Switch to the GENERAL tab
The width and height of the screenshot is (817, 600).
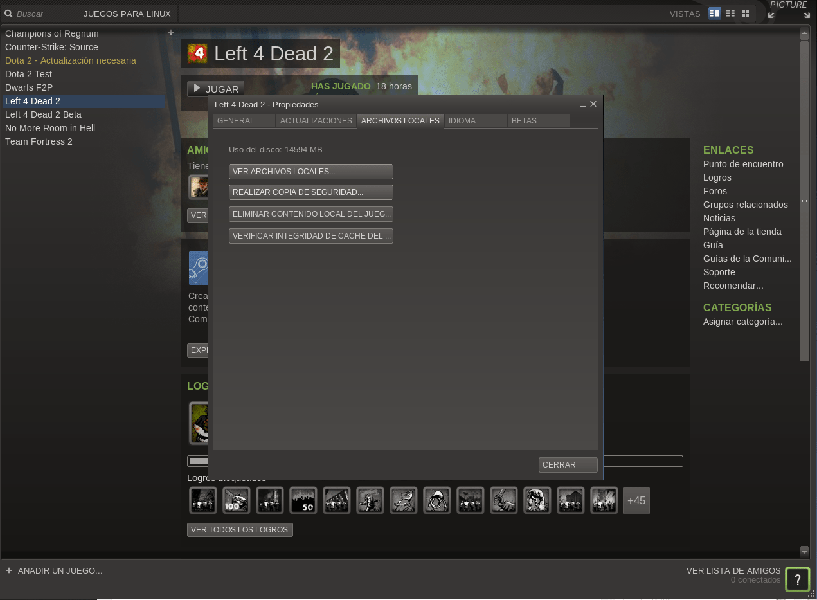point(244,121)
